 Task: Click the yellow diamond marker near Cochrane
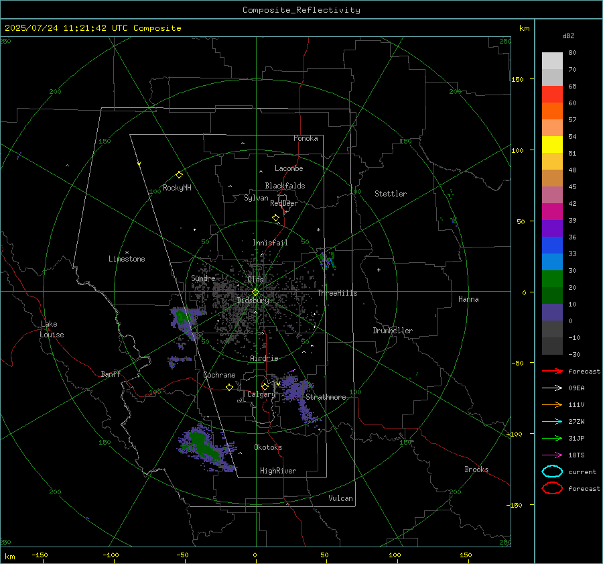point(230,387)
